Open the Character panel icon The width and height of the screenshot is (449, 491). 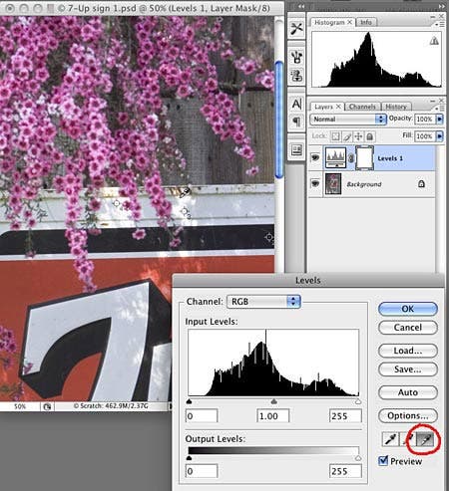point(296,105)
